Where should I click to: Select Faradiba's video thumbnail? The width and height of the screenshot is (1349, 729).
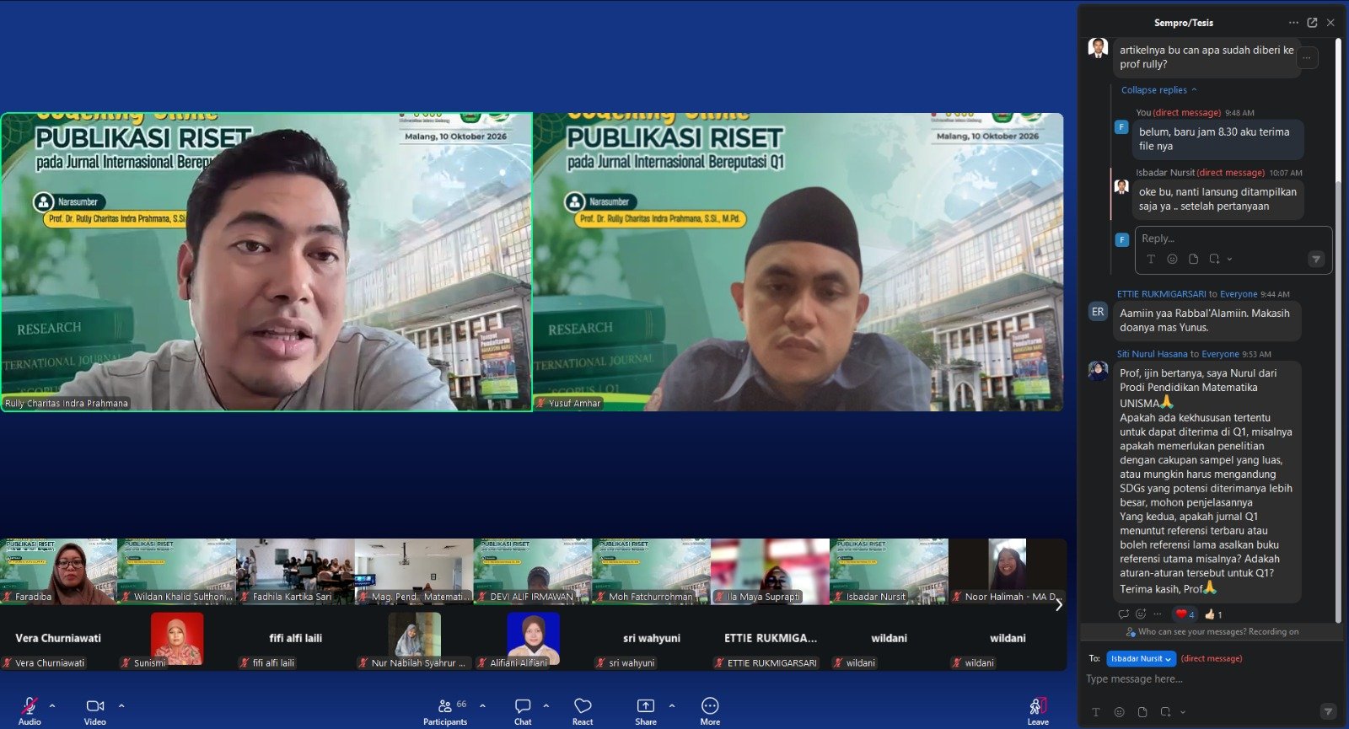[x=58, y=571]
